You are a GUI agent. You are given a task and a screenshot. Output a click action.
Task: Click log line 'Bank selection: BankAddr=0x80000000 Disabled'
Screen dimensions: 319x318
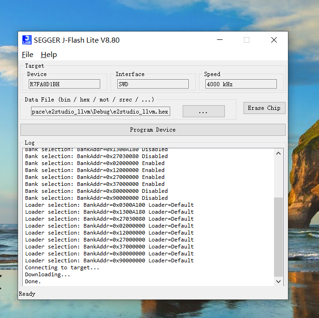click(96, 191)
